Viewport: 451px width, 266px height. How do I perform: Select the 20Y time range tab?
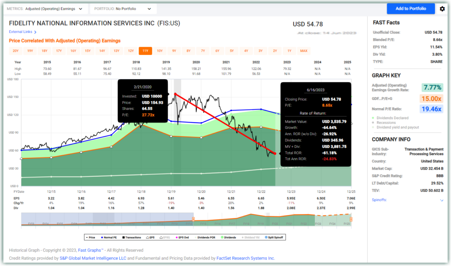point(15,51)
